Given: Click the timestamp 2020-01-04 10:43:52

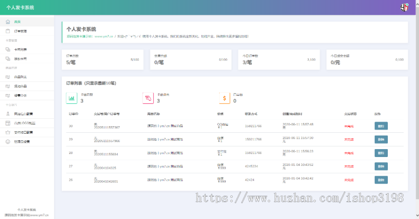Looking at the screenshot, I should point(298,165).
